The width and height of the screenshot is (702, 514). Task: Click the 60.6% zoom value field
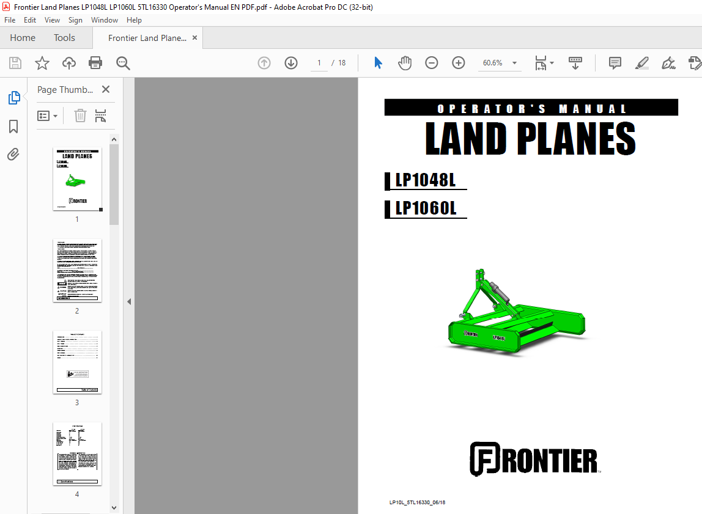coord(492,63)
